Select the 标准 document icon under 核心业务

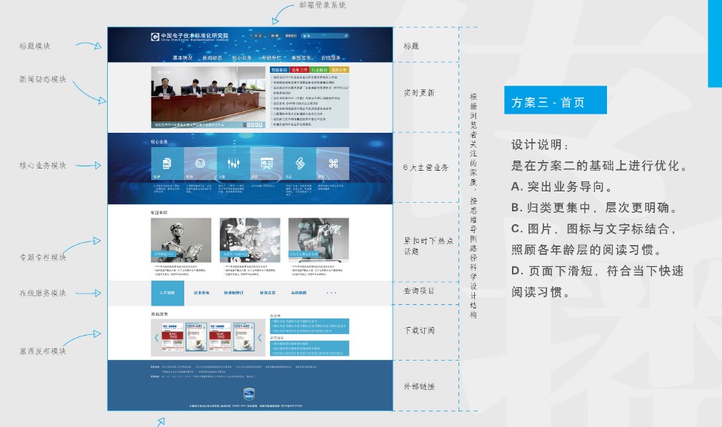pyautogui.click(x=166, y=162)
